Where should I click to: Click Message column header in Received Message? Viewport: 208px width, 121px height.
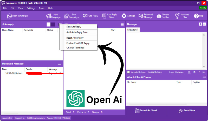[55, 69]
